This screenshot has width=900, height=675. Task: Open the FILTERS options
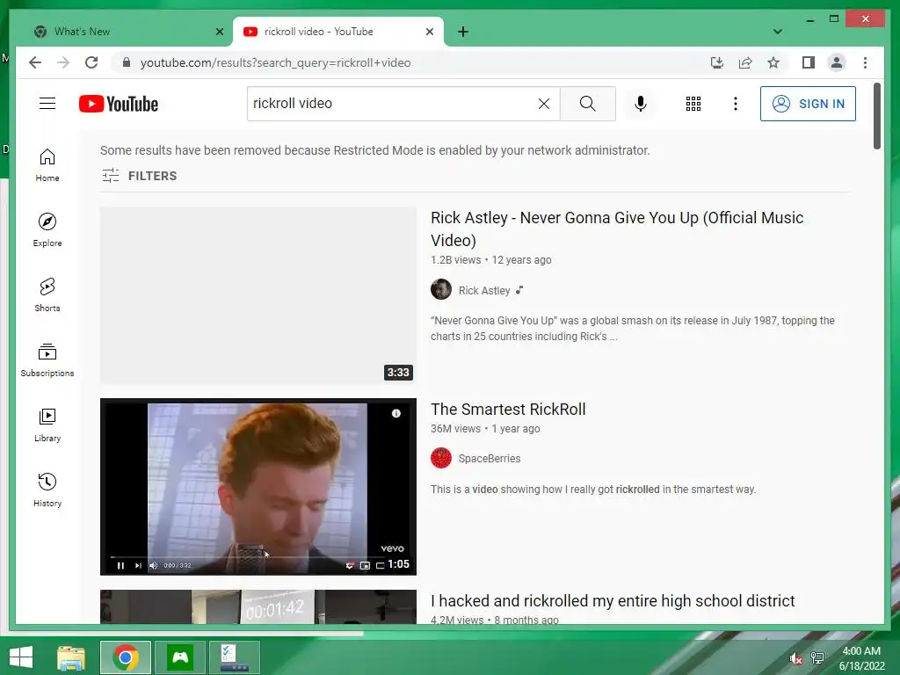(x=139, y=176)
